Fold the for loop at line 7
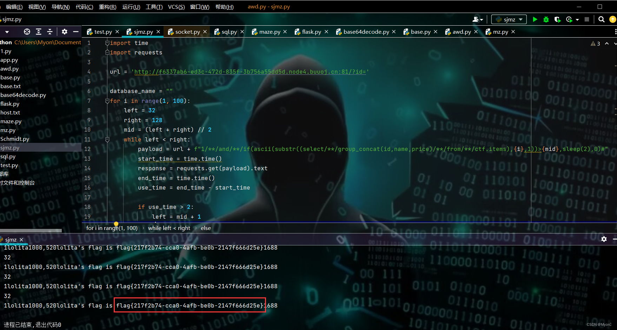 107,101
